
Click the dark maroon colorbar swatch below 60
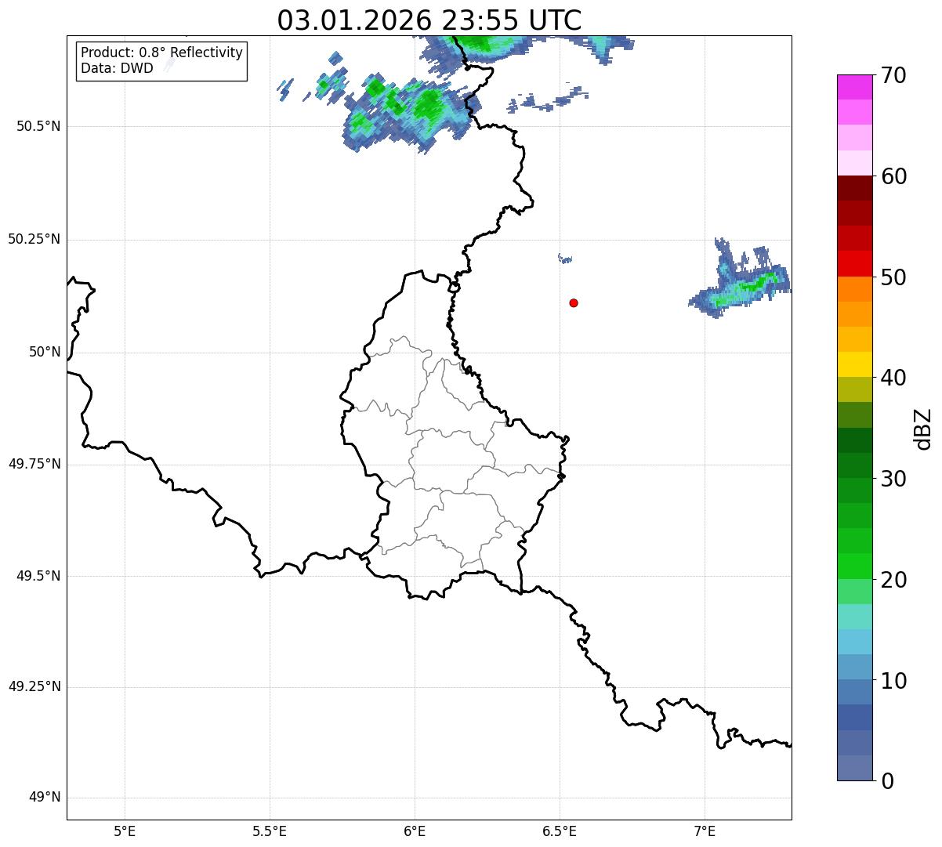(x=855, y=188)
